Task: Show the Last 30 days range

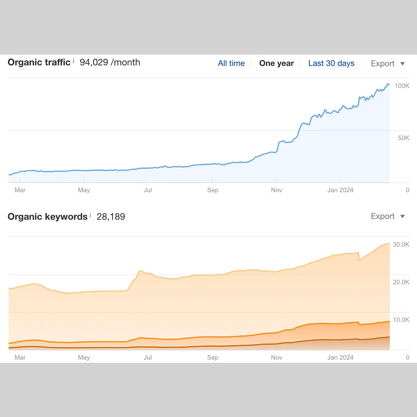Action: coord(331,63)
